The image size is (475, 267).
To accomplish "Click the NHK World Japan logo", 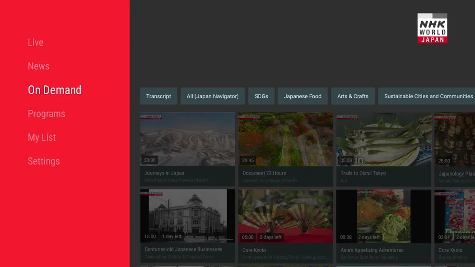I will click(x=432, y=28).
